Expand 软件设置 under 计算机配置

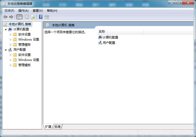(10, 34)
